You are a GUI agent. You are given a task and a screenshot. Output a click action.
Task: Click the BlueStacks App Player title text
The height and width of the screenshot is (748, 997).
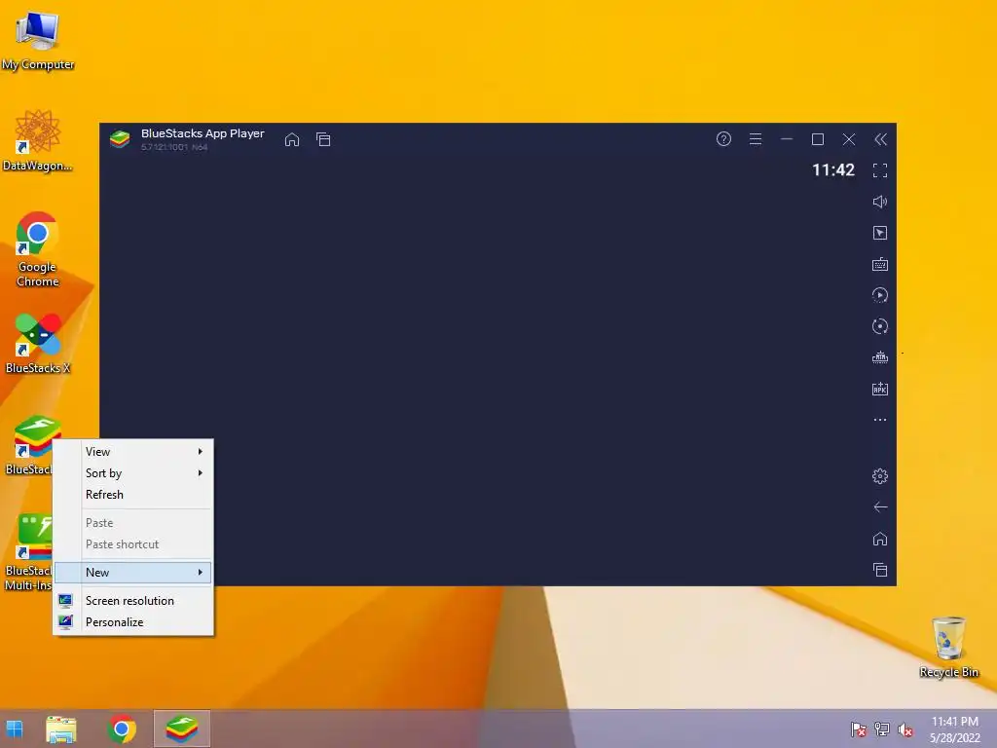coord(203,133)
